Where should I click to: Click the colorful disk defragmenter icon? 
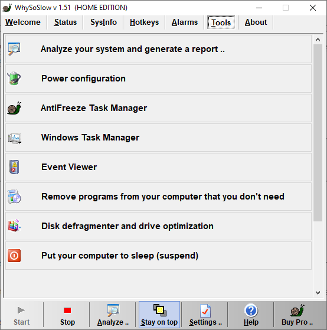[14, 226]
